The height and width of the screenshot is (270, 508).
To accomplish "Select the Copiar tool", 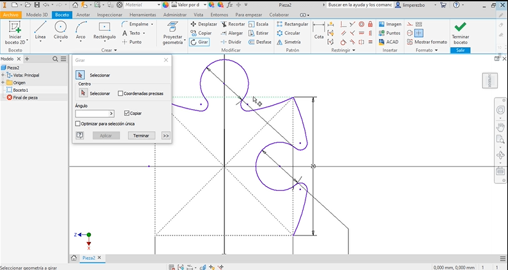I will tap(201, 33).
